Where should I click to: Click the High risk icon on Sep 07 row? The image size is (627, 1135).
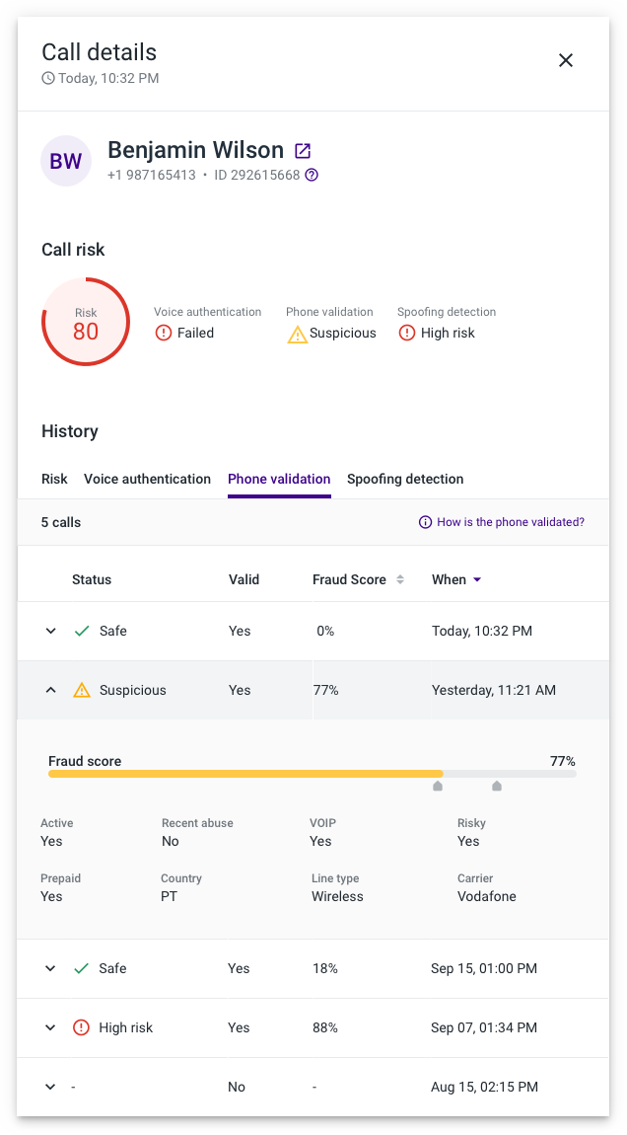(x=82, y=1027)
